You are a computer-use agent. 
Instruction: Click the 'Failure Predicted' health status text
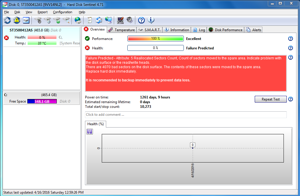coord(200,48)
